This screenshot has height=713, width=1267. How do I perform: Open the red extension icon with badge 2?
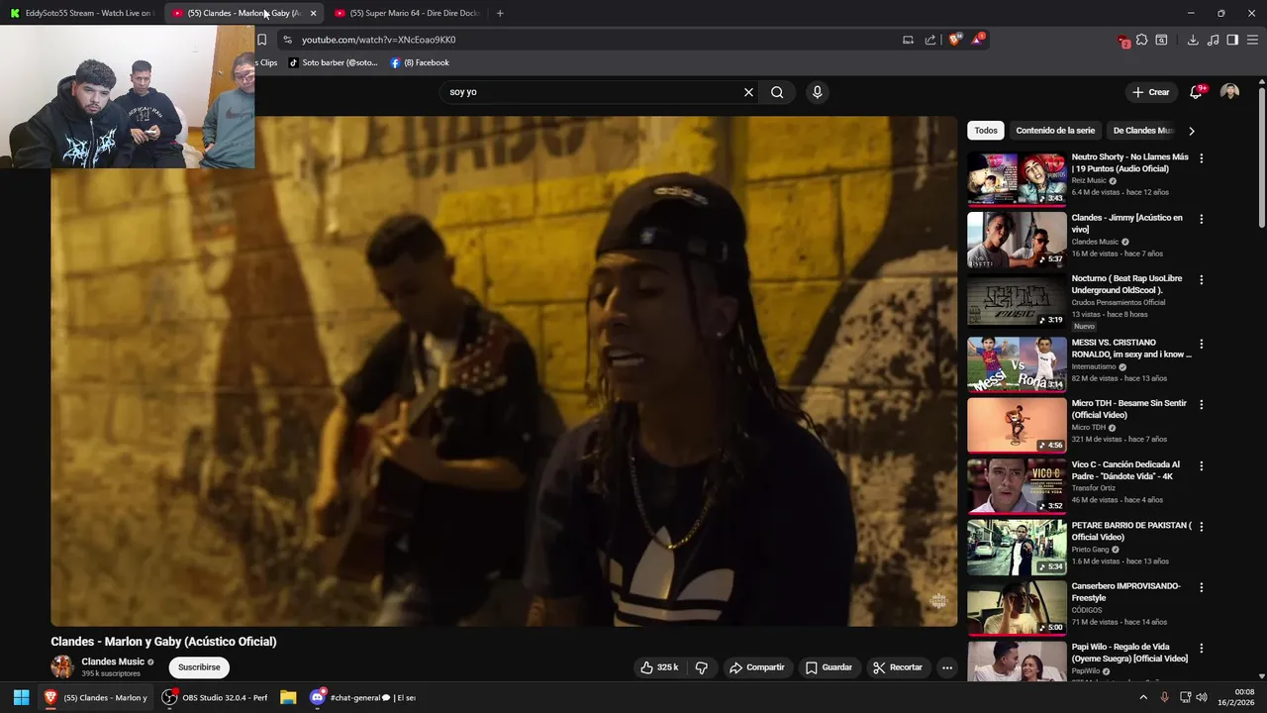[1123, 41]
